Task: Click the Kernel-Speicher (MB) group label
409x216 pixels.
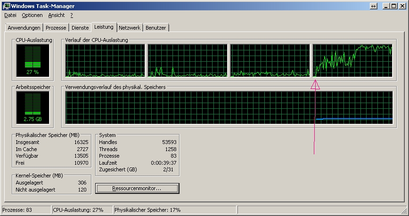Action: 39,176
